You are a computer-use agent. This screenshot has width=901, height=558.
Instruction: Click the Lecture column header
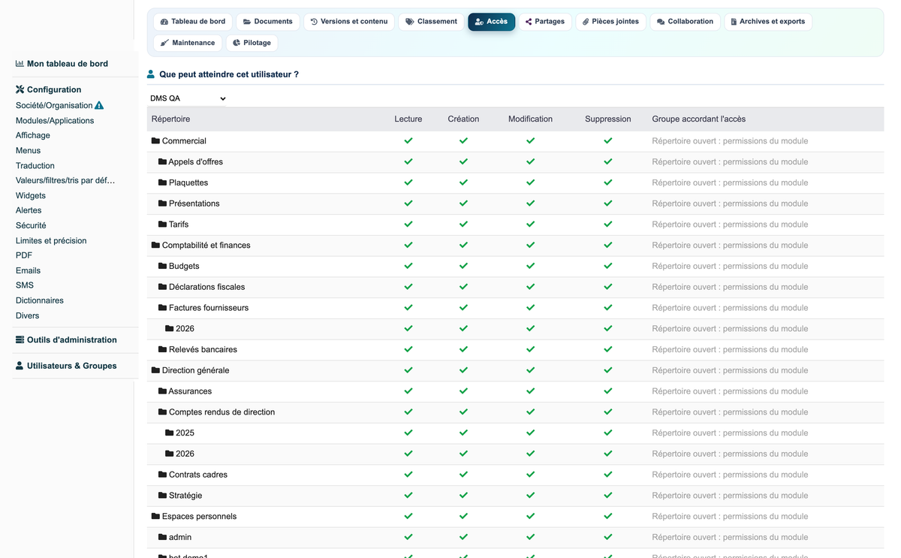(408, 119)
